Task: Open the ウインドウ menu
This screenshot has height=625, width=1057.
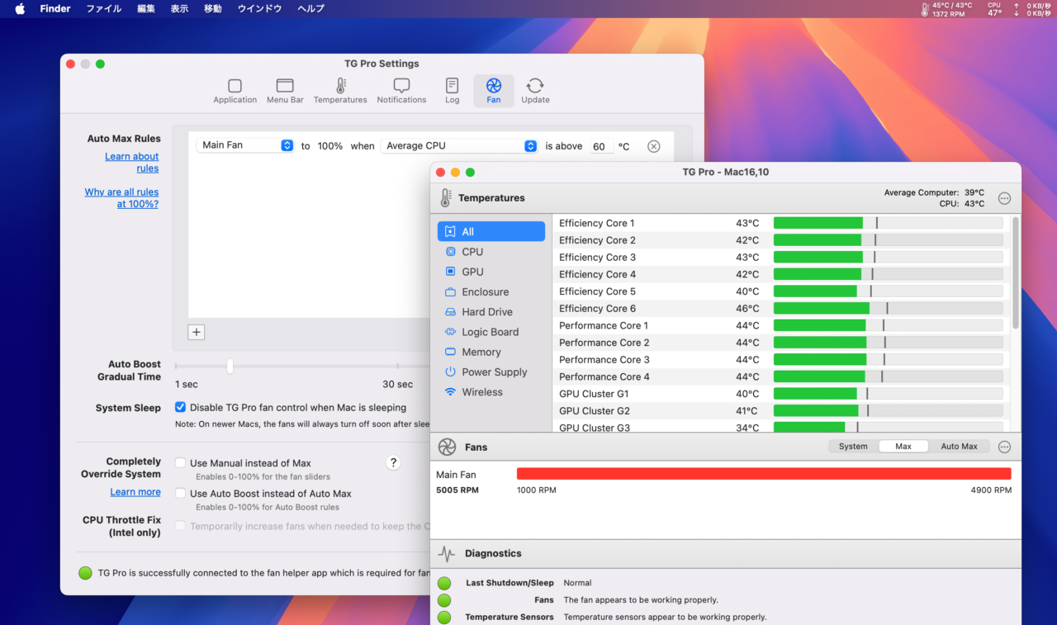Action: point(259,9)
